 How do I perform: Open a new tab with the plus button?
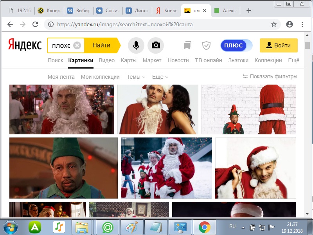click(249, 11)
